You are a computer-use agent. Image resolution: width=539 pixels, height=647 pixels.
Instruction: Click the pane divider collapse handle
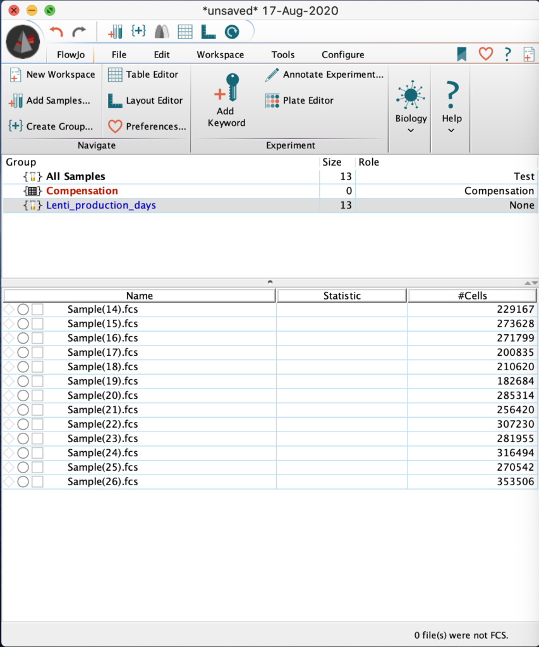pos(270,282)
